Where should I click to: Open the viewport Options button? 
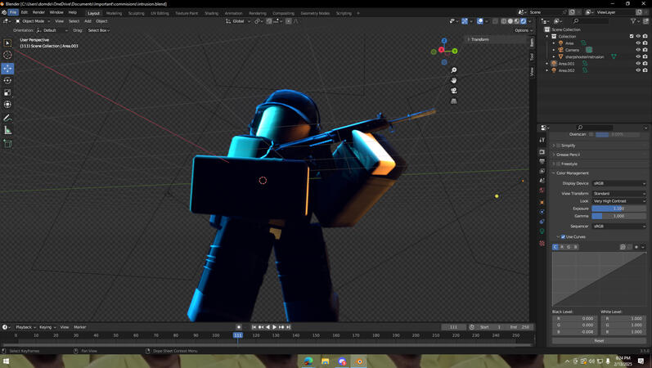523,30
